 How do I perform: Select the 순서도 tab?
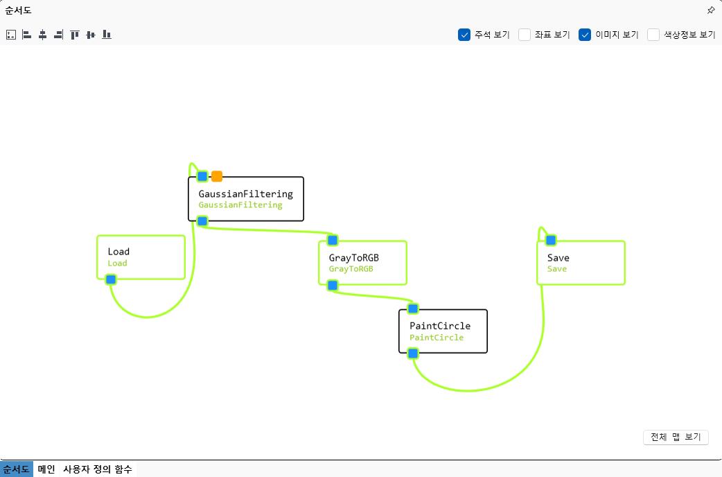pyautogui.click(x=17, y=469)
